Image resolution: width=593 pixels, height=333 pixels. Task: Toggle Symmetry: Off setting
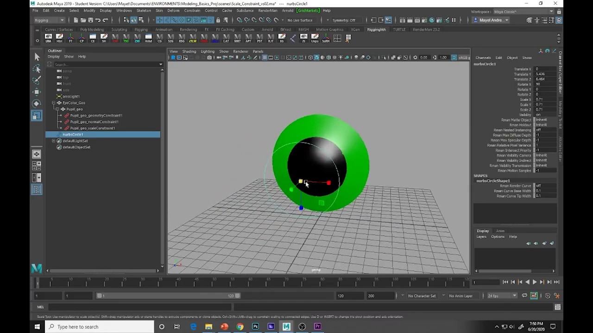tap(344, 20)
